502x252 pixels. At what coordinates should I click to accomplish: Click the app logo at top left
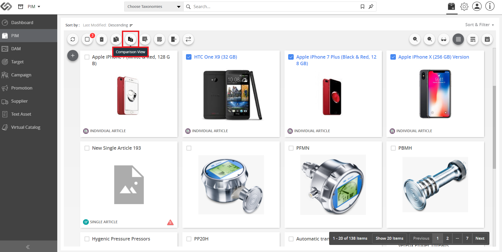tap(6, 6)
